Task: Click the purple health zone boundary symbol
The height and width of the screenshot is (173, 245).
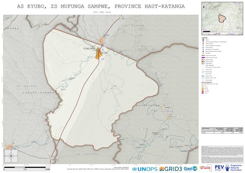Action: pos(203,58)
